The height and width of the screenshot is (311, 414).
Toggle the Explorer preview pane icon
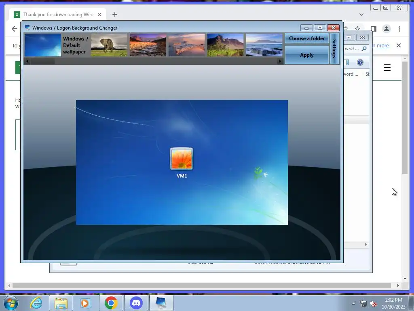(346, 62)
